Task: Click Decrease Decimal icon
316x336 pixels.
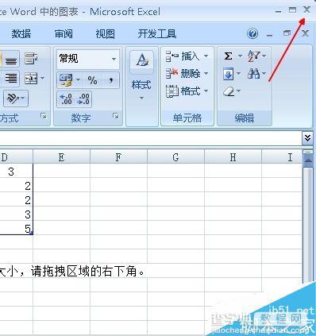Action: click(x=83, y=98)
